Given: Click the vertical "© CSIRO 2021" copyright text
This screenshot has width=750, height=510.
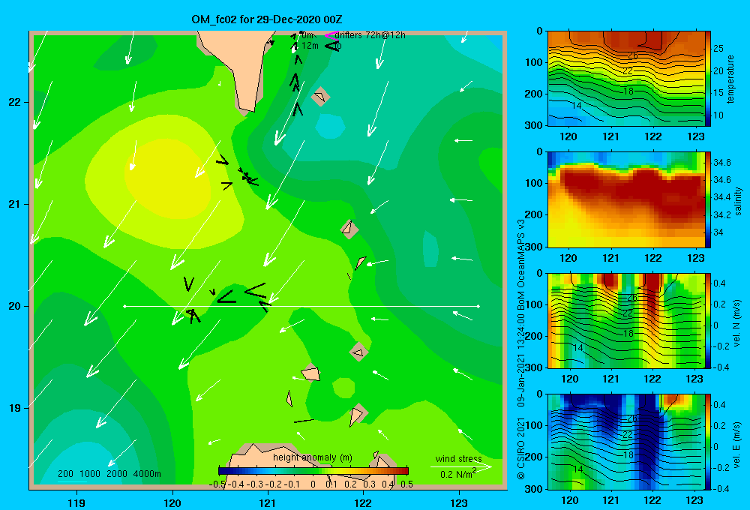Looking at the screenshot, I should tap(521, 448).
